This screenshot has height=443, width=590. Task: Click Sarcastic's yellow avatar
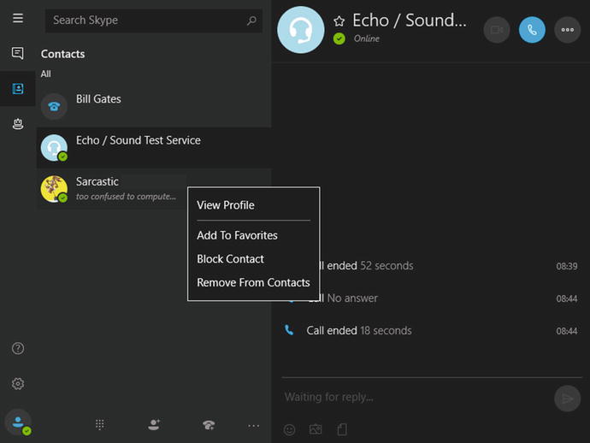point(54,189)
